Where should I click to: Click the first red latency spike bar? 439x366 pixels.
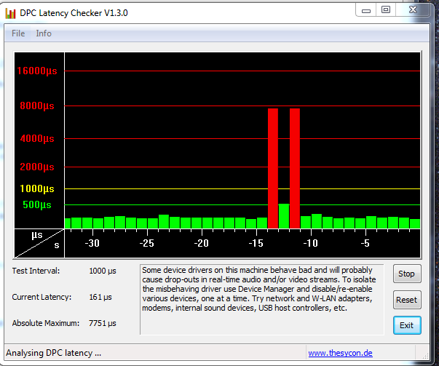click(273, 169)
